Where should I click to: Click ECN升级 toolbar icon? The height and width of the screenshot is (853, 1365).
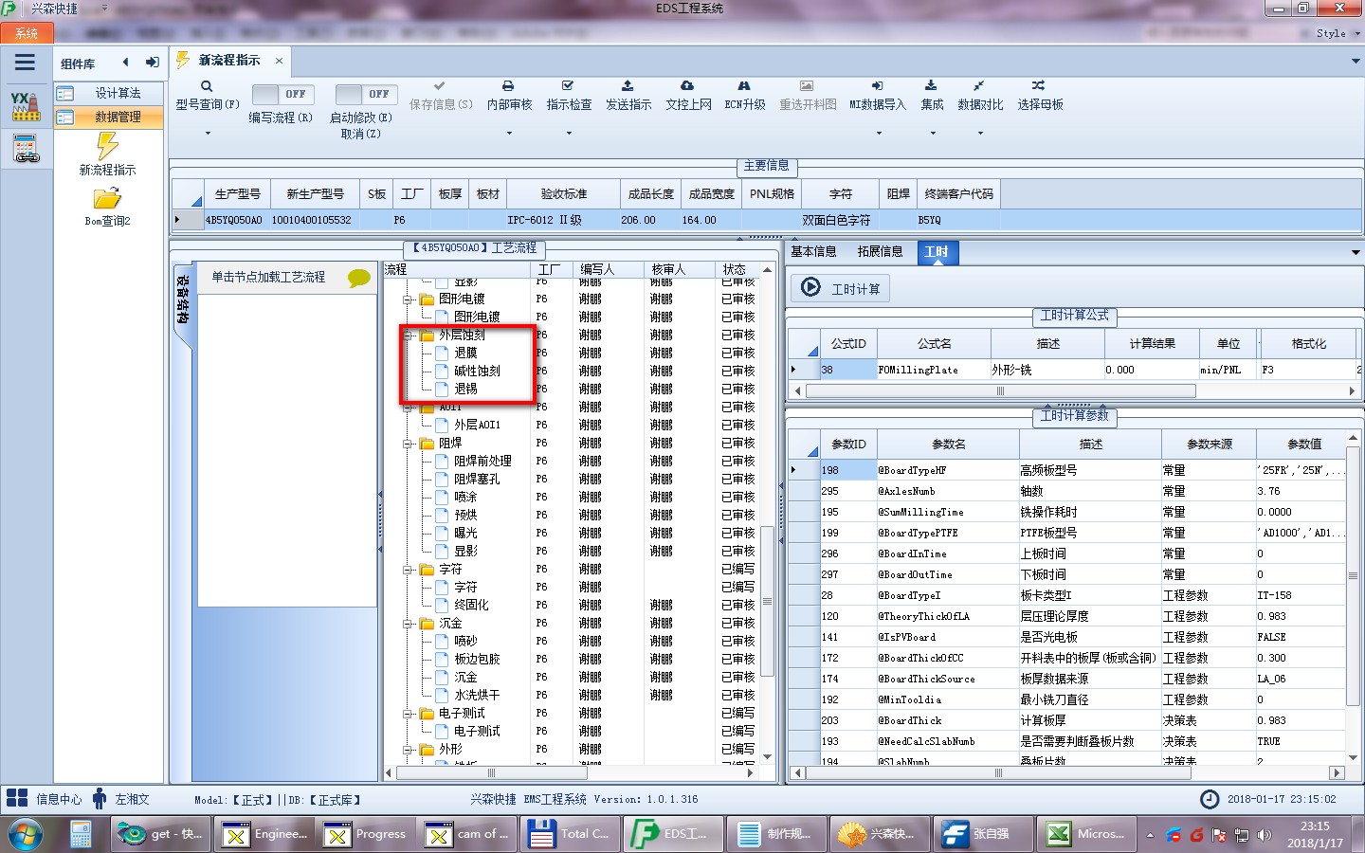(744, 85)
